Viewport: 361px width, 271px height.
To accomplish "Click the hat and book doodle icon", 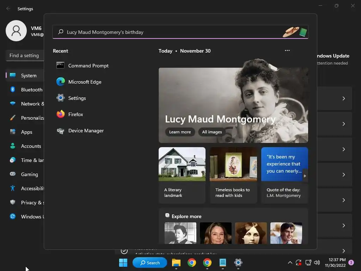I will point(295,32).
